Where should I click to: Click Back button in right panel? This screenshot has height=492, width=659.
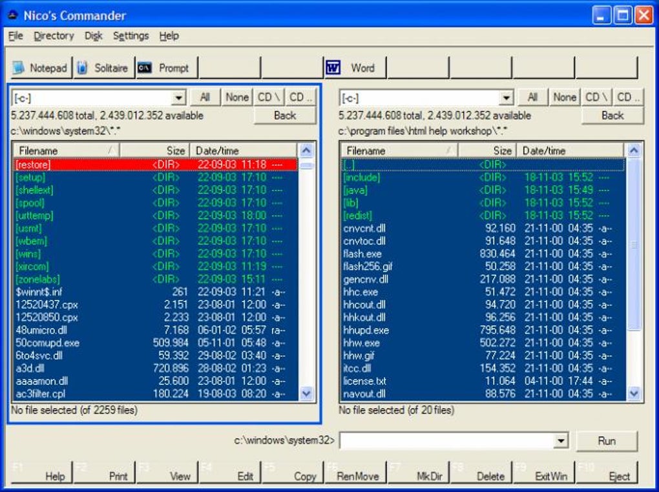(x=612, y=116)
